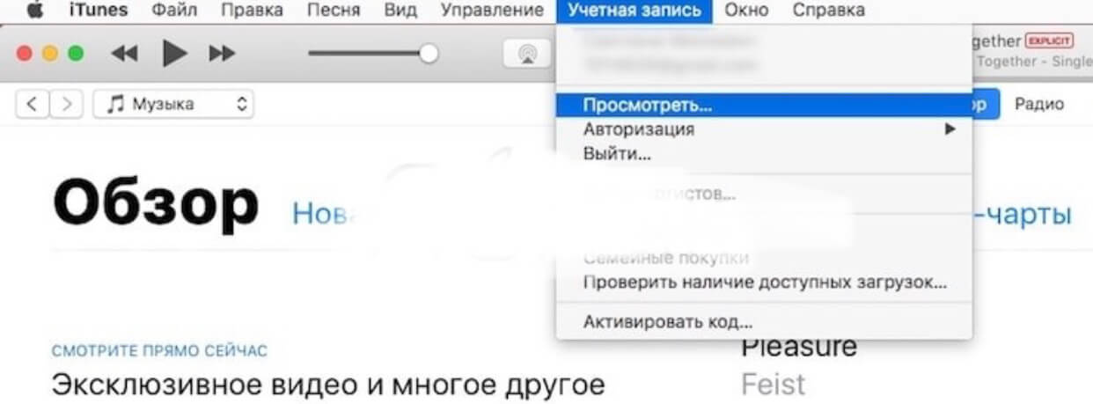Viewport: 1093px width, 404px height.
Task: Select Просмотреть… in the account menu
Action: click(648, 104)
